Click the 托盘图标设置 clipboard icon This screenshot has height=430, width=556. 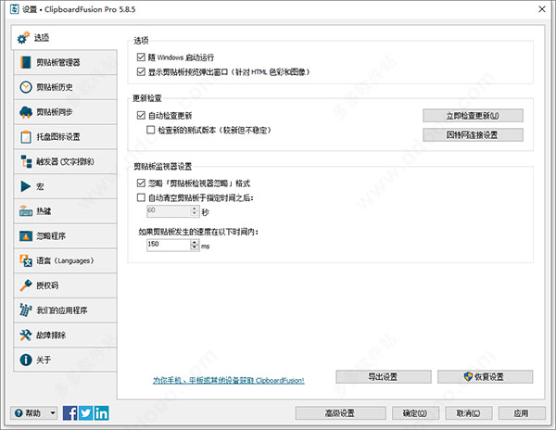coord(26,137)
